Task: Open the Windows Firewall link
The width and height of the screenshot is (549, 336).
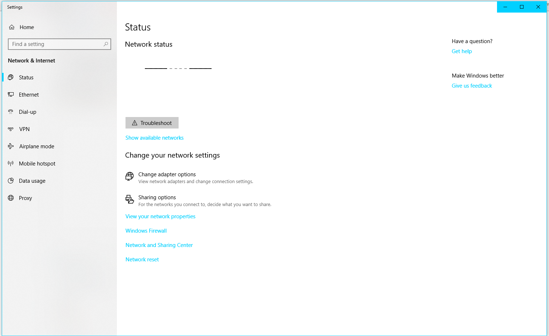Action: click(146, 231)
